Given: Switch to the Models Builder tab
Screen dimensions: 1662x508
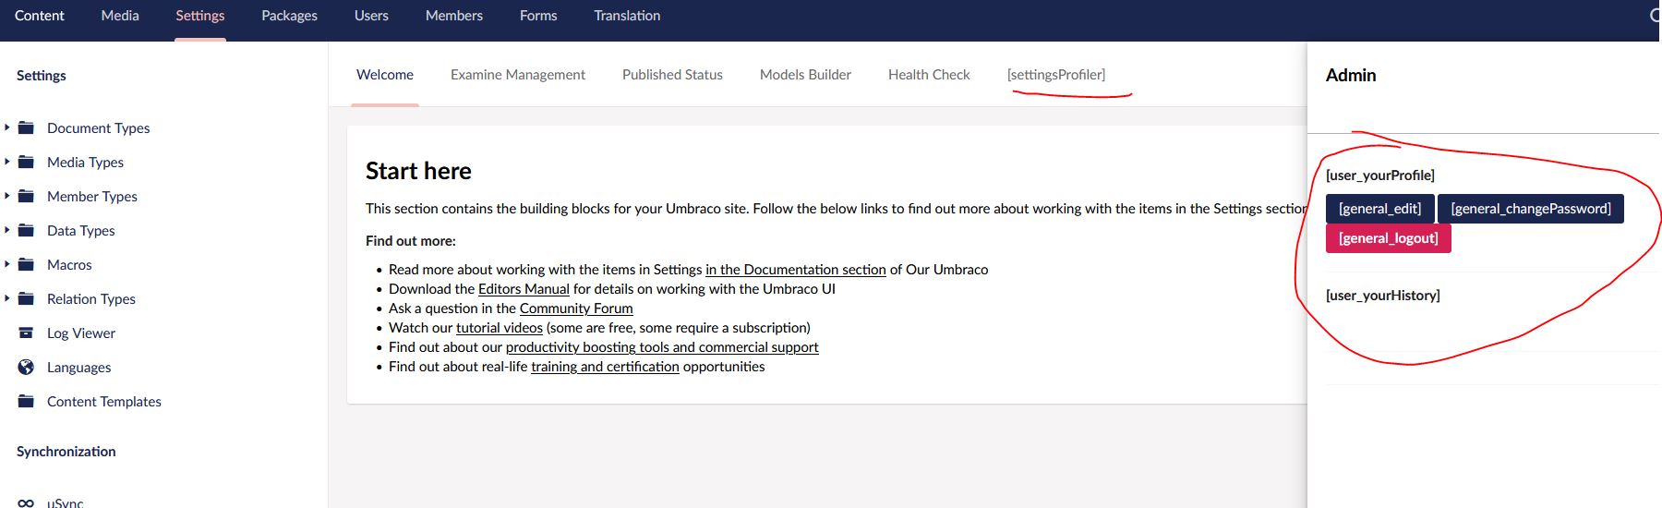Looking at the screenshot, I should (805, 75).
